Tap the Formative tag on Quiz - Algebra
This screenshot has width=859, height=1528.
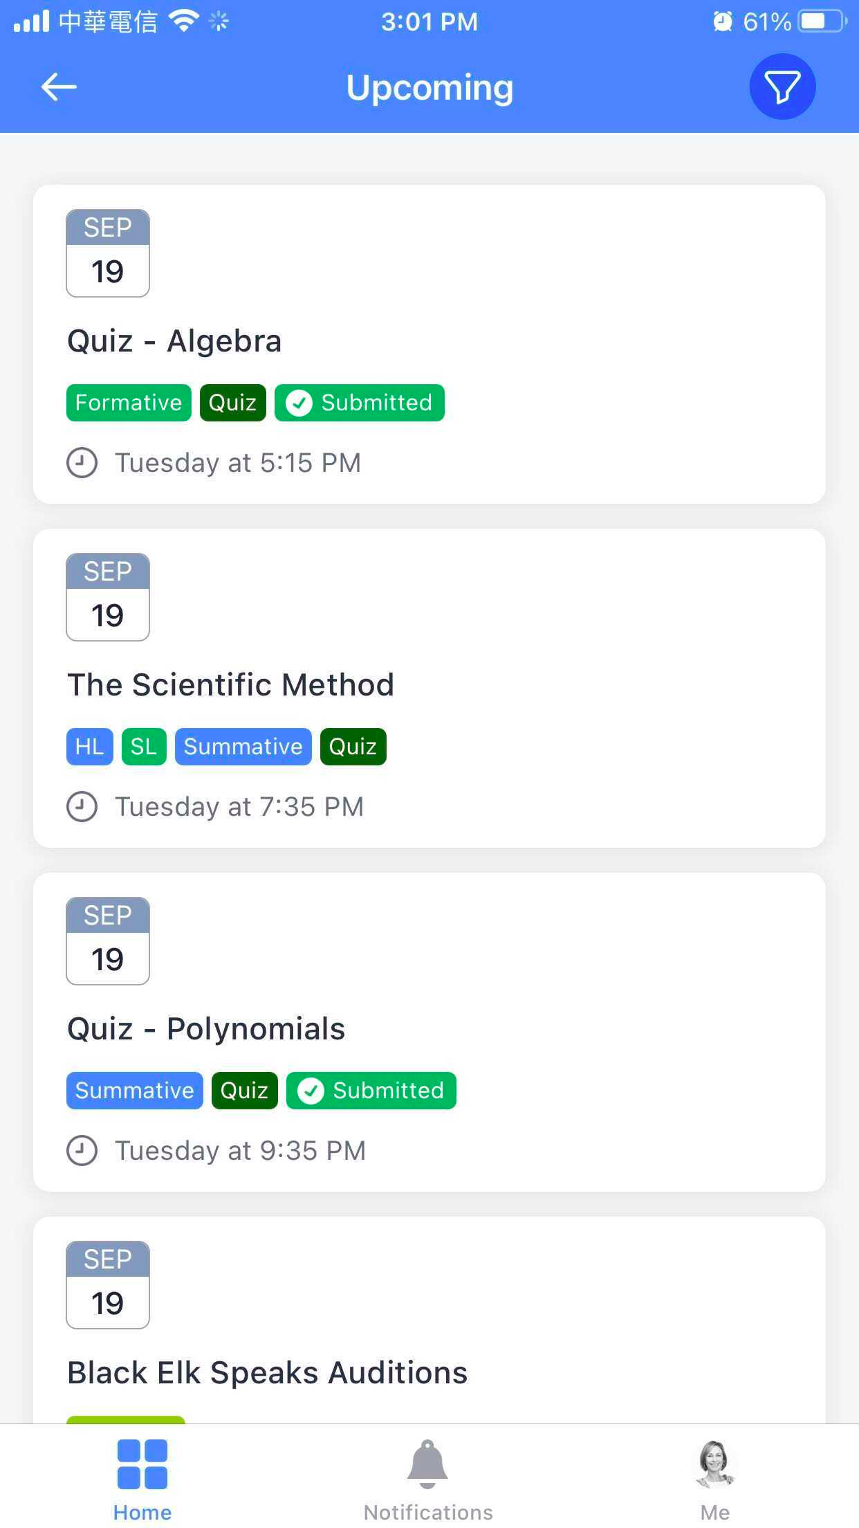pyautogui.click(x=129, y=403)
